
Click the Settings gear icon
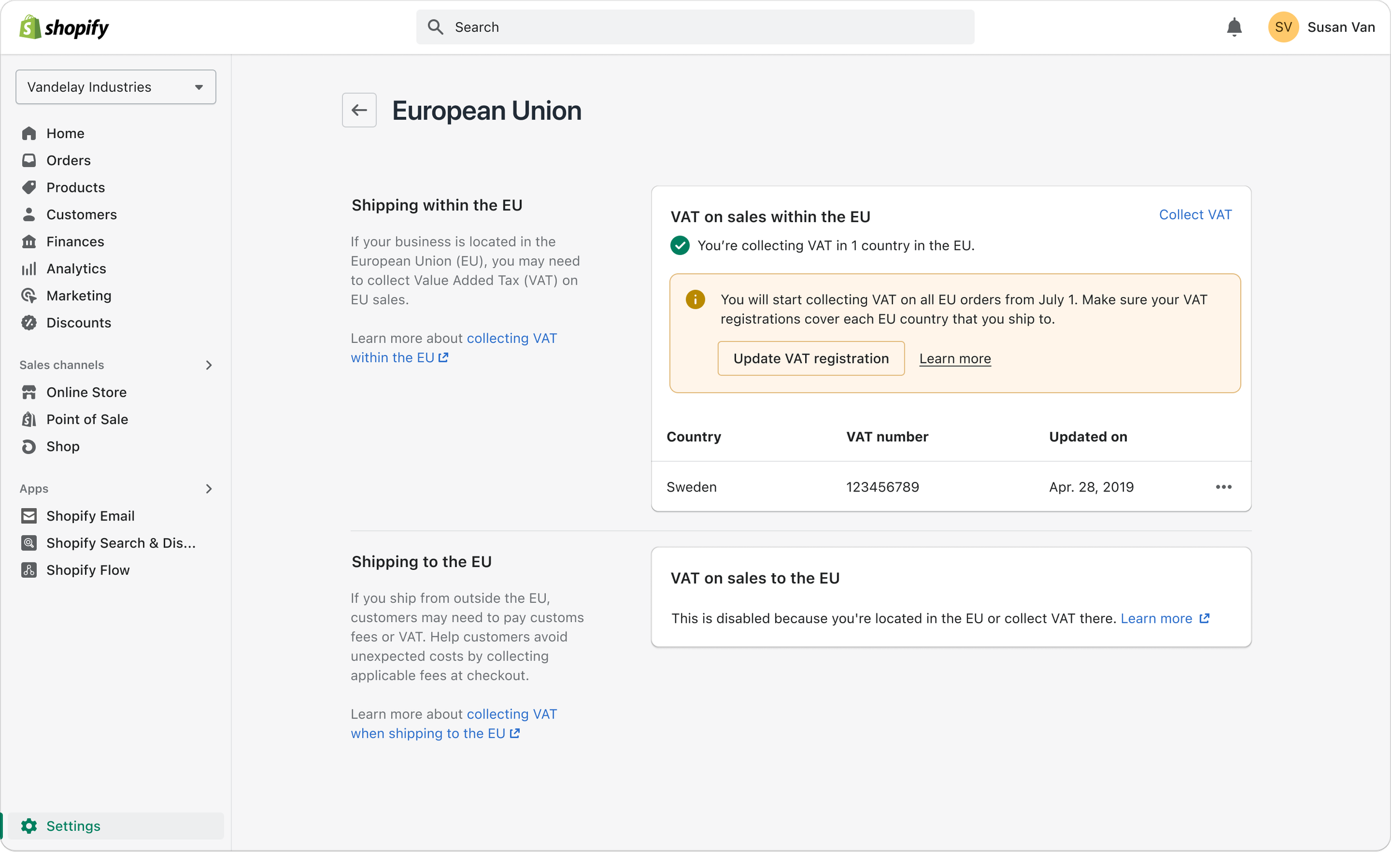(29, 825)
